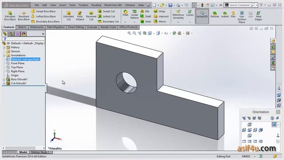Expand the Annotations node
Viewport: 284px width, 160px height.
point(4,55)
